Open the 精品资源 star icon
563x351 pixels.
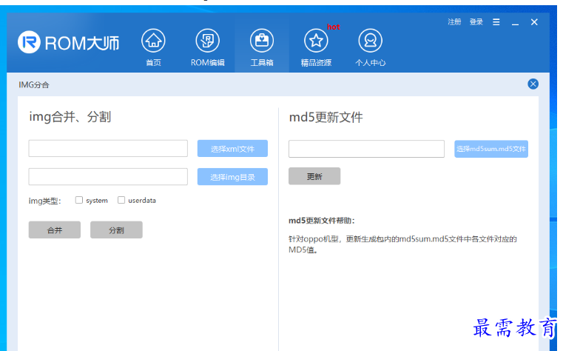316,41
